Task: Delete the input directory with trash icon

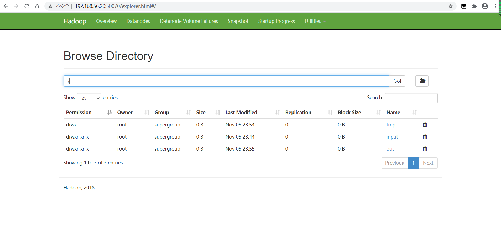Action: point(425,136)
